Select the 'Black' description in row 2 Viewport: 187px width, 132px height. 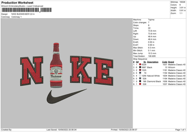coord(150,68)
